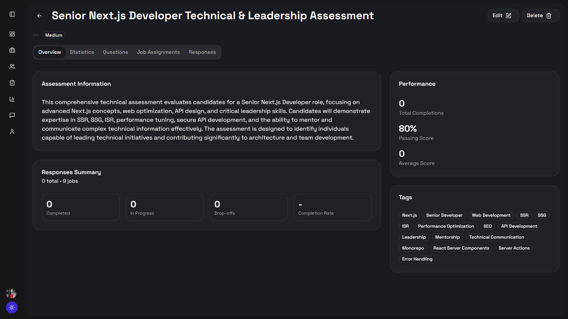Click the Edit button
Viewport: 568px width, 319px height.
click(x=503, y=15)
